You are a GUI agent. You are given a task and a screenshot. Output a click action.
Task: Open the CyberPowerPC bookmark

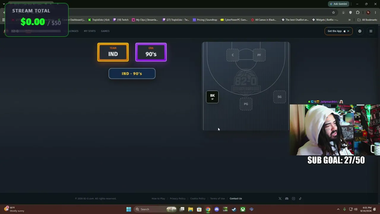point(234,20)
